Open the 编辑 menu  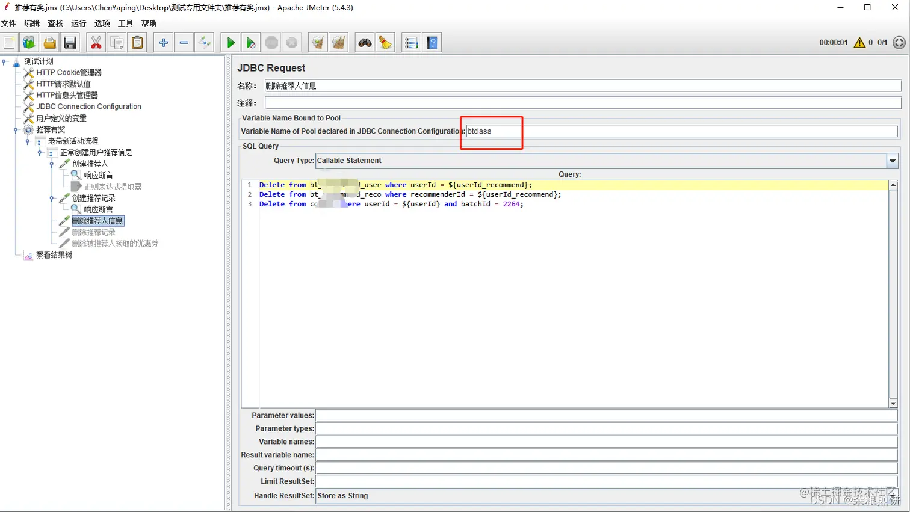tap(32, 23)
